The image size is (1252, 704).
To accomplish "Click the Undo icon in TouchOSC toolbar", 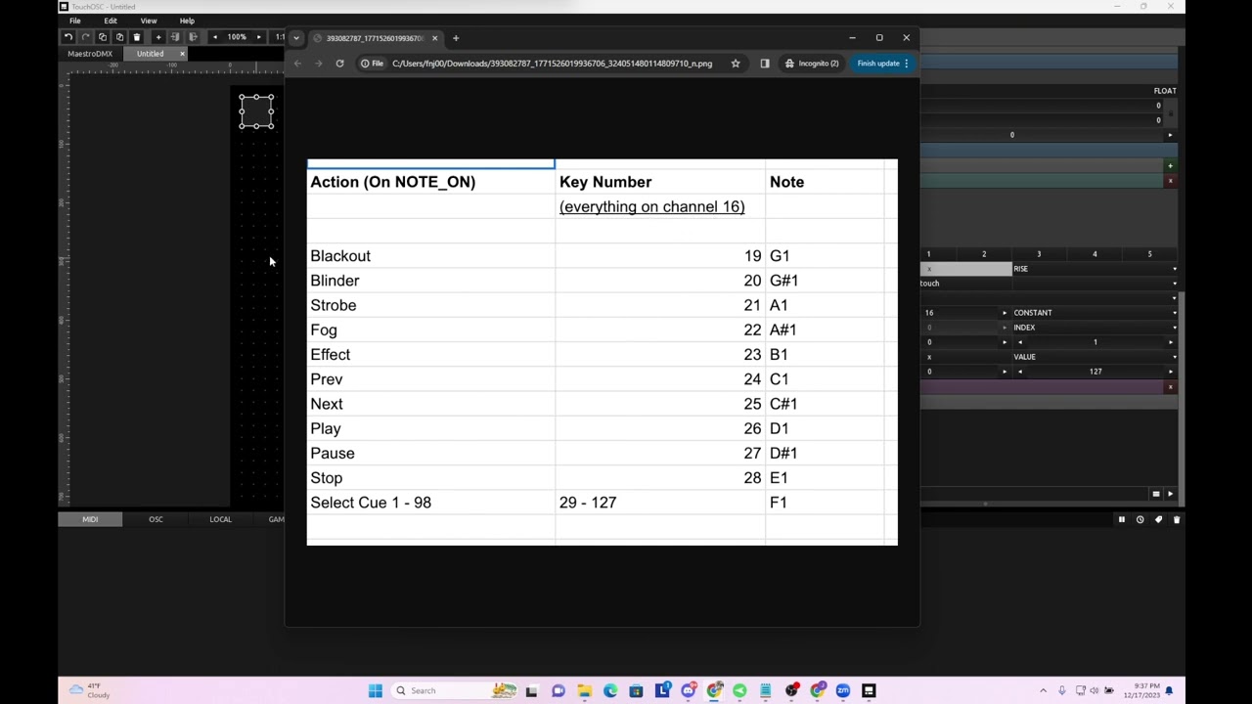I will (x=68, y=37).
